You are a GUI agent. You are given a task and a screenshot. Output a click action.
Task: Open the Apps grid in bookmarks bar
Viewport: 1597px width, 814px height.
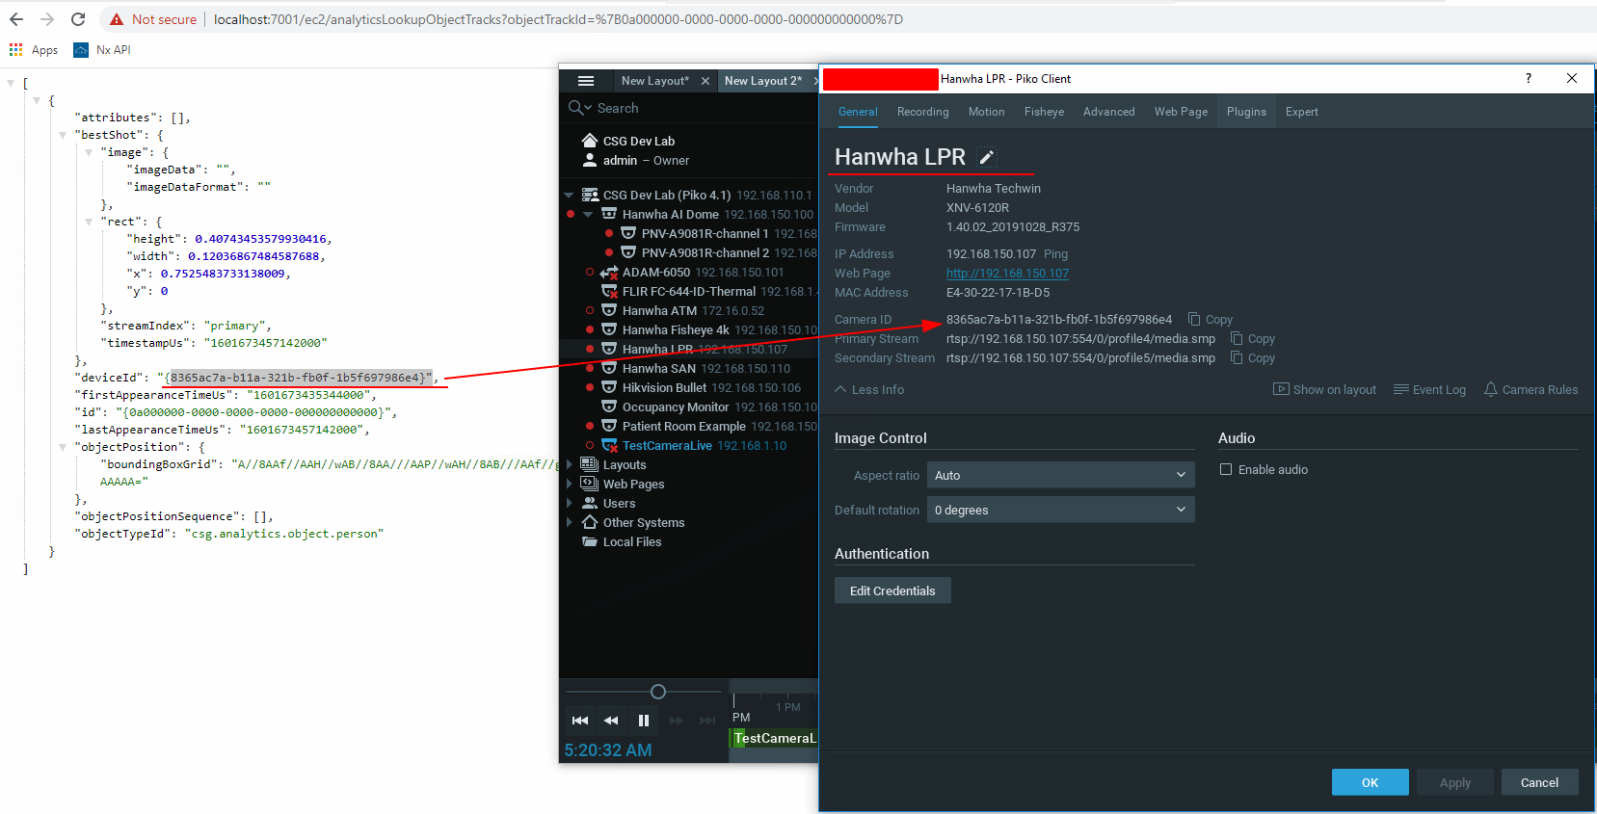click(16, 50)
